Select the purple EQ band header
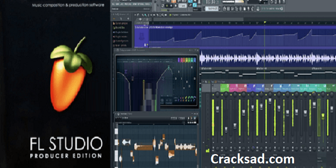The height and width of the screenshot is (168, 336). pyautogui.click(x=179, y=60)
